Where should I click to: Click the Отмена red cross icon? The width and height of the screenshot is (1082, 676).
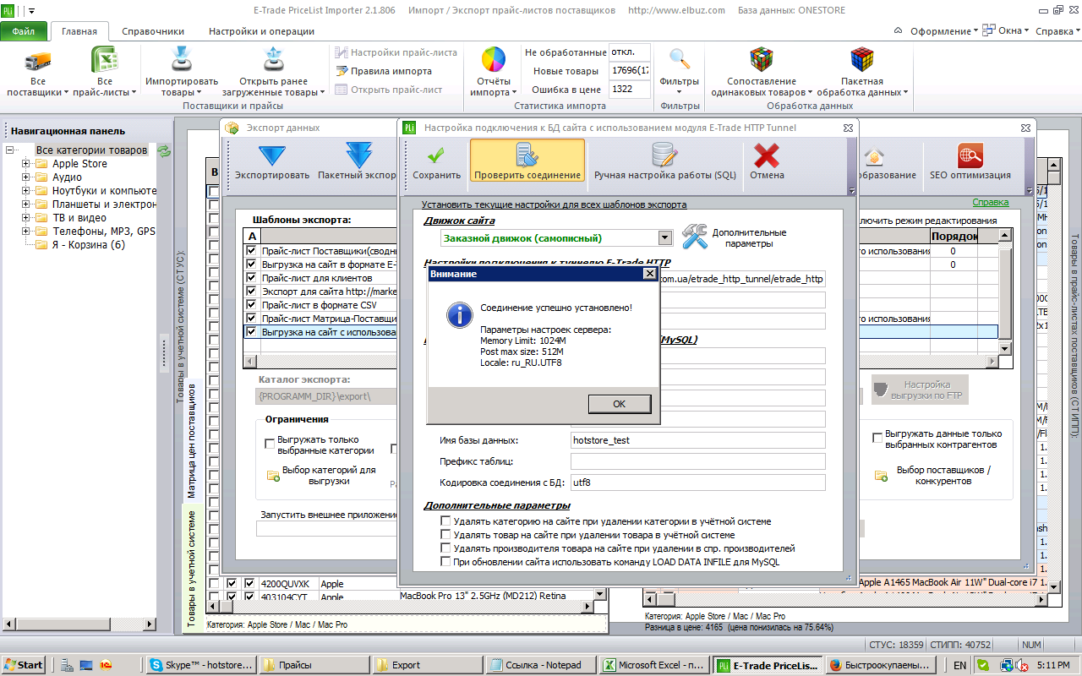[766, 155]
